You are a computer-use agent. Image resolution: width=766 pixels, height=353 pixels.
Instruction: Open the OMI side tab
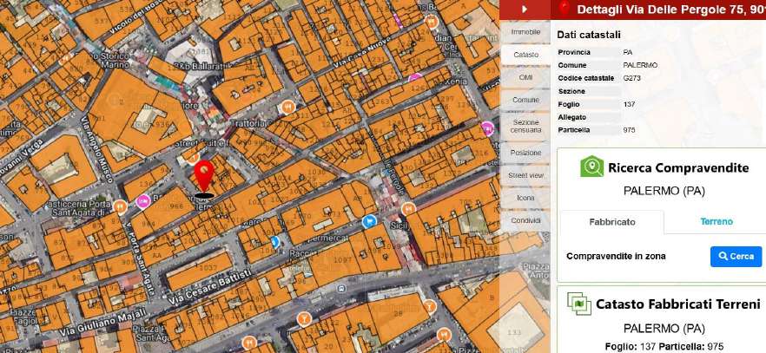525,77
